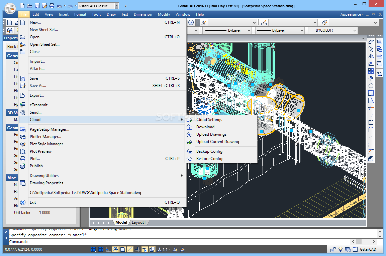The height and width of the screenshot is (256, 386).
Task: Toggle Object Snap in status bar
Action: click(123, 249)
